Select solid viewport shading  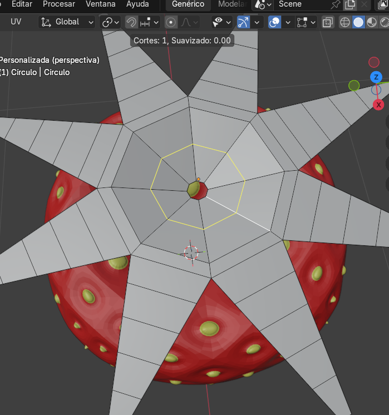coord(358,22)
